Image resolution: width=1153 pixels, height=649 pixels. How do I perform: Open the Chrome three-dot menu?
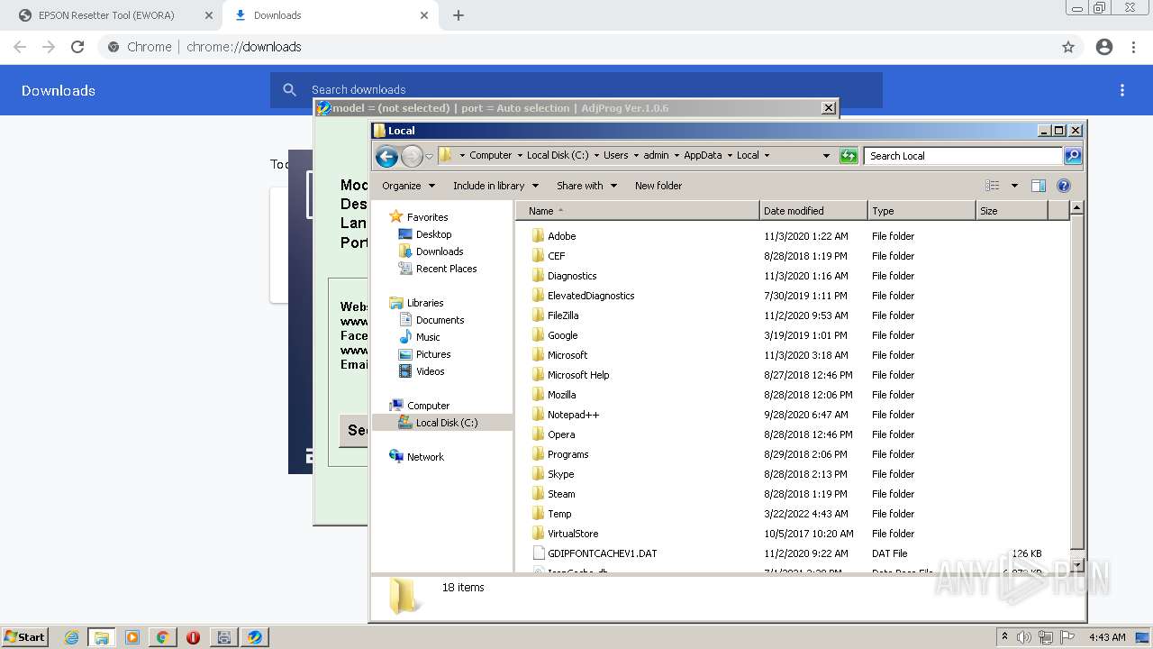tap(1133, 47)
